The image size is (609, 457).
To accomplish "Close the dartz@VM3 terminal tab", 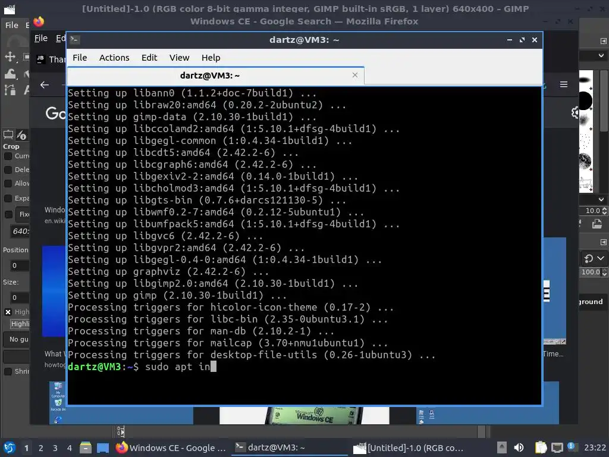I will pos(354,75).
